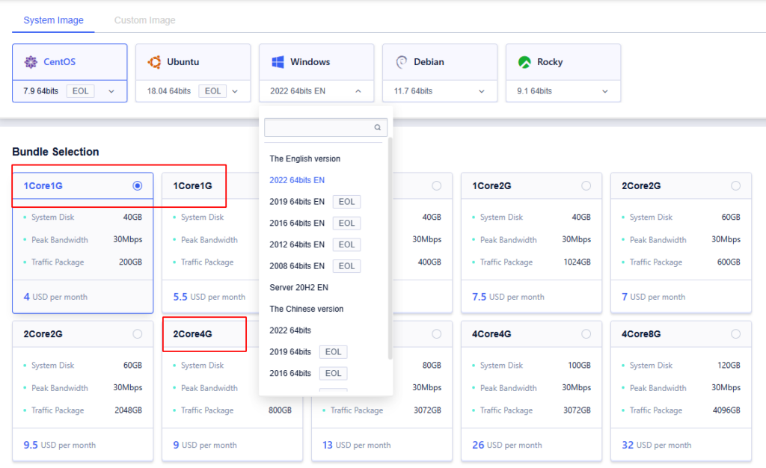This screenshot has width=766, height=468.
Task: Click the EOL badge beside CentOS 7.9 64bits
Action: pyautogui.click(x=81, y=91)
